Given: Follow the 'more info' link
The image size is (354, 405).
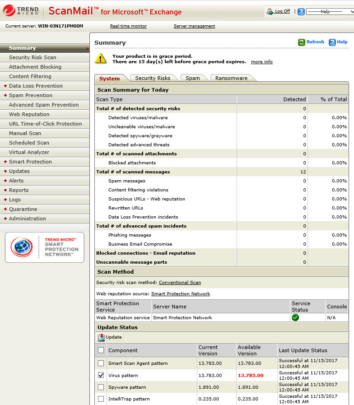Looking at the screenshot, I should (261, 62).
